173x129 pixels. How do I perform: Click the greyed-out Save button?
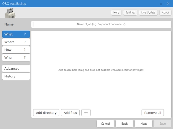pos(163,124)
